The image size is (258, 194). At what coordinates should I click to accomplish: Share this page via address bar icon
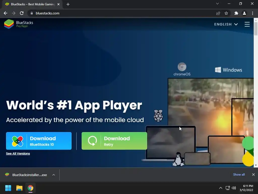click(218, 13)
